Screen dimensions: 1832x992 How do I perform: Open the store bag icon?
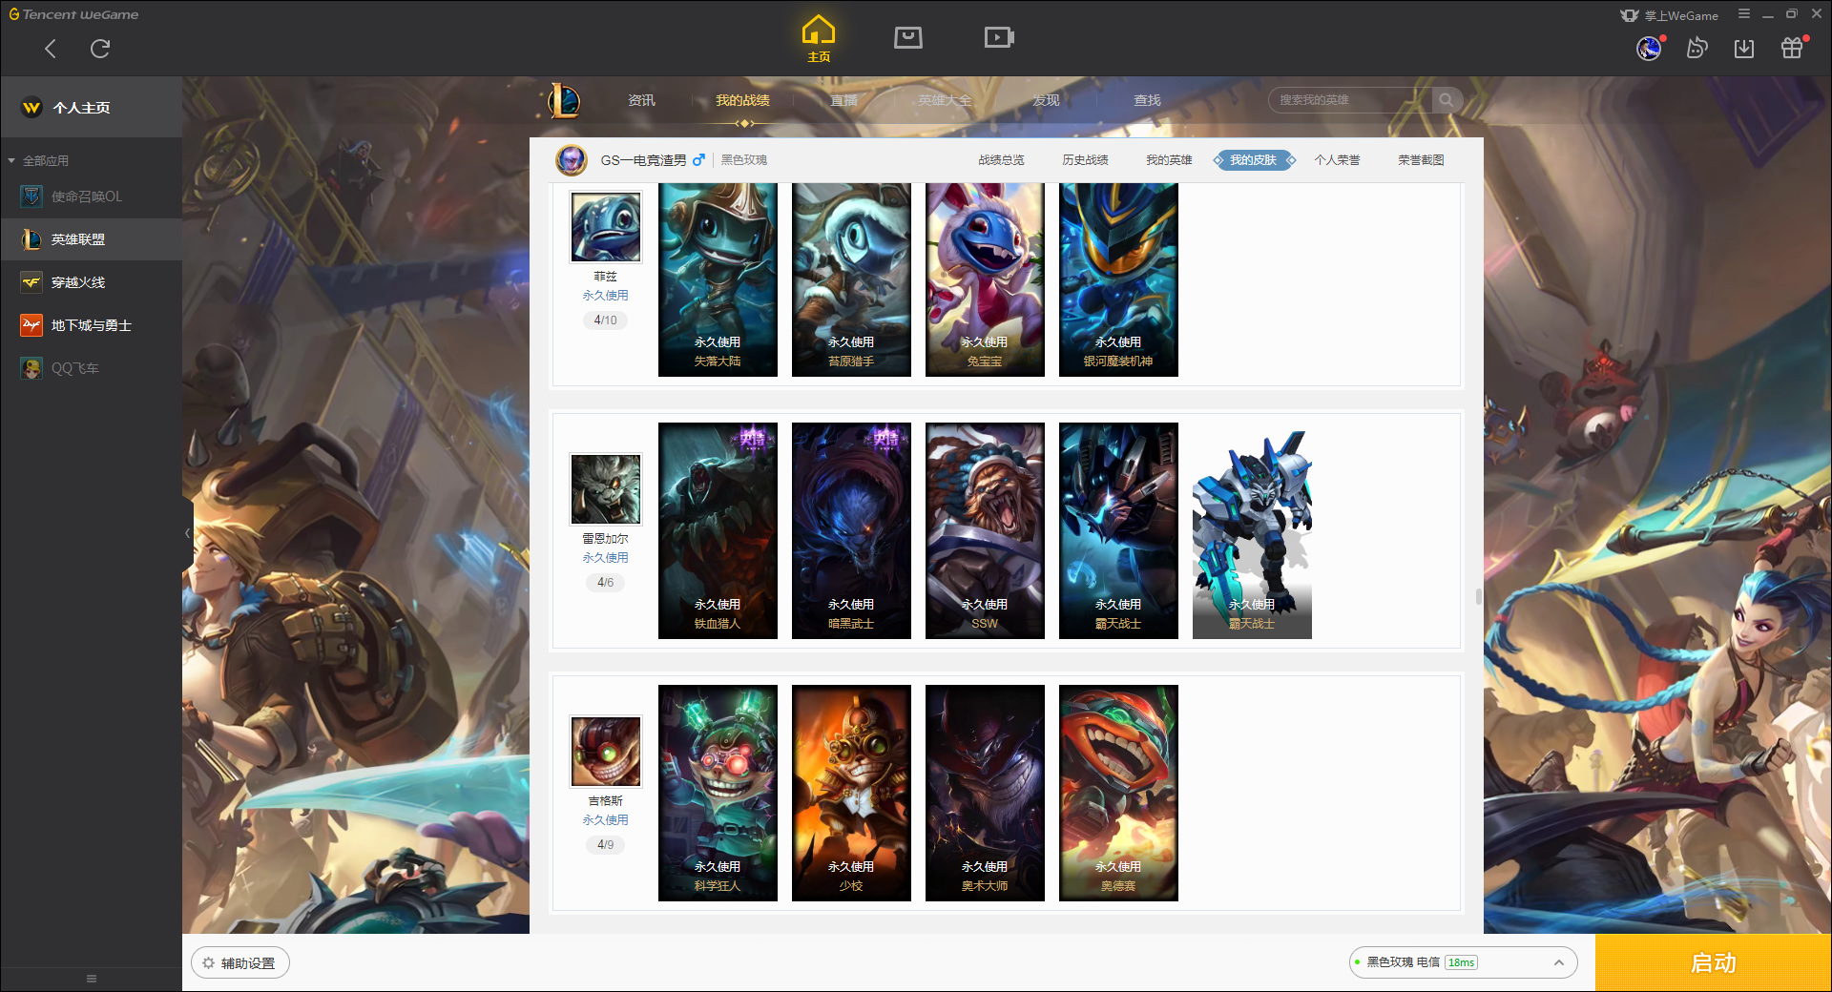pos(908,37)
